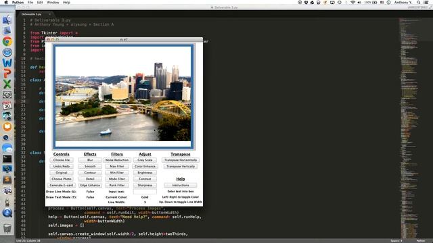Screen dimensions: 433x243
Task: Click the Input text entry field
Action: (x=145, y=192)
